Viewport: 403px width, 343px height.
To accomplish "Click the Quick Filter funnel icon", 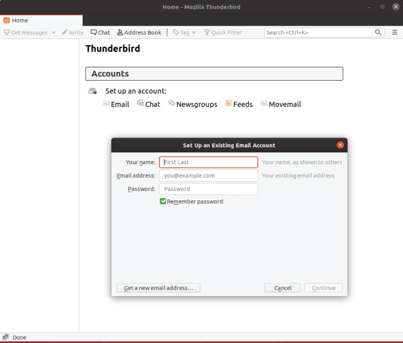I will (x=207, y=32).
